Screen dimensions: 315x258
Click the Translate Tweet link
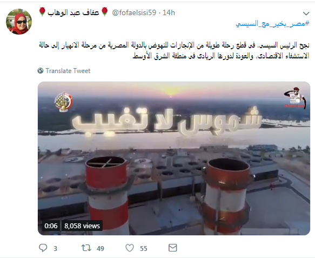coord(68,71)
